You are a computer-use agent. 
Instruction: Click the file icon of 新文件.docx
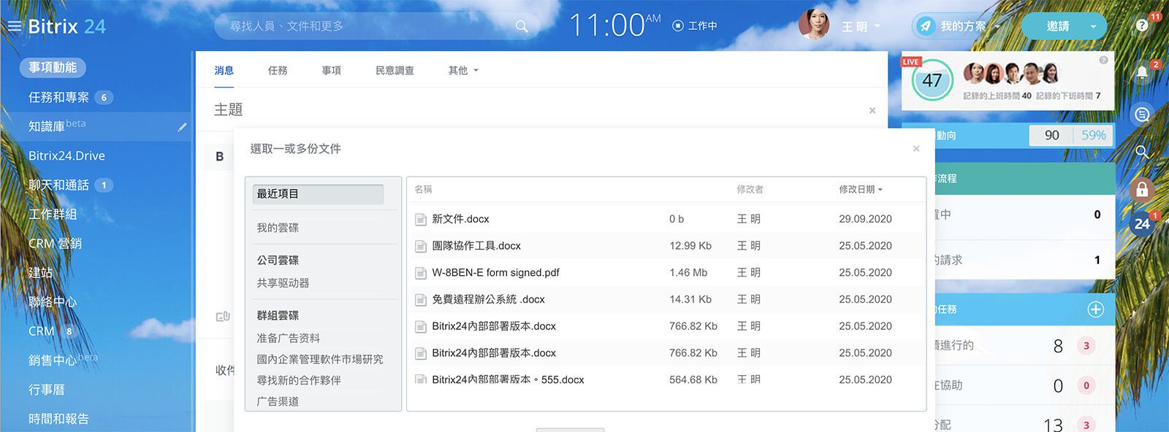421,219
